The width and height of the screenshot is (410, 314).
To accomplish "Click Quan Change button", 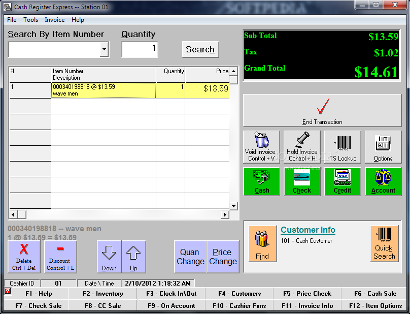I will 190,257.
